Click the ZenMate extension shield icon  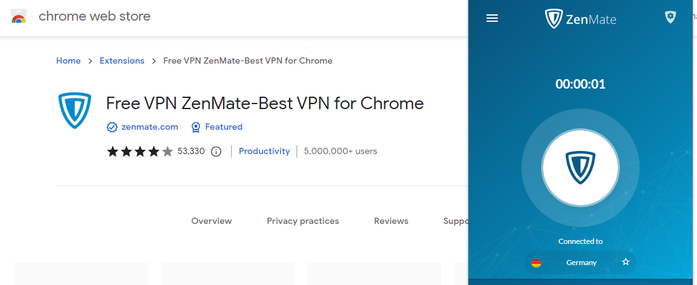point(75,110)
